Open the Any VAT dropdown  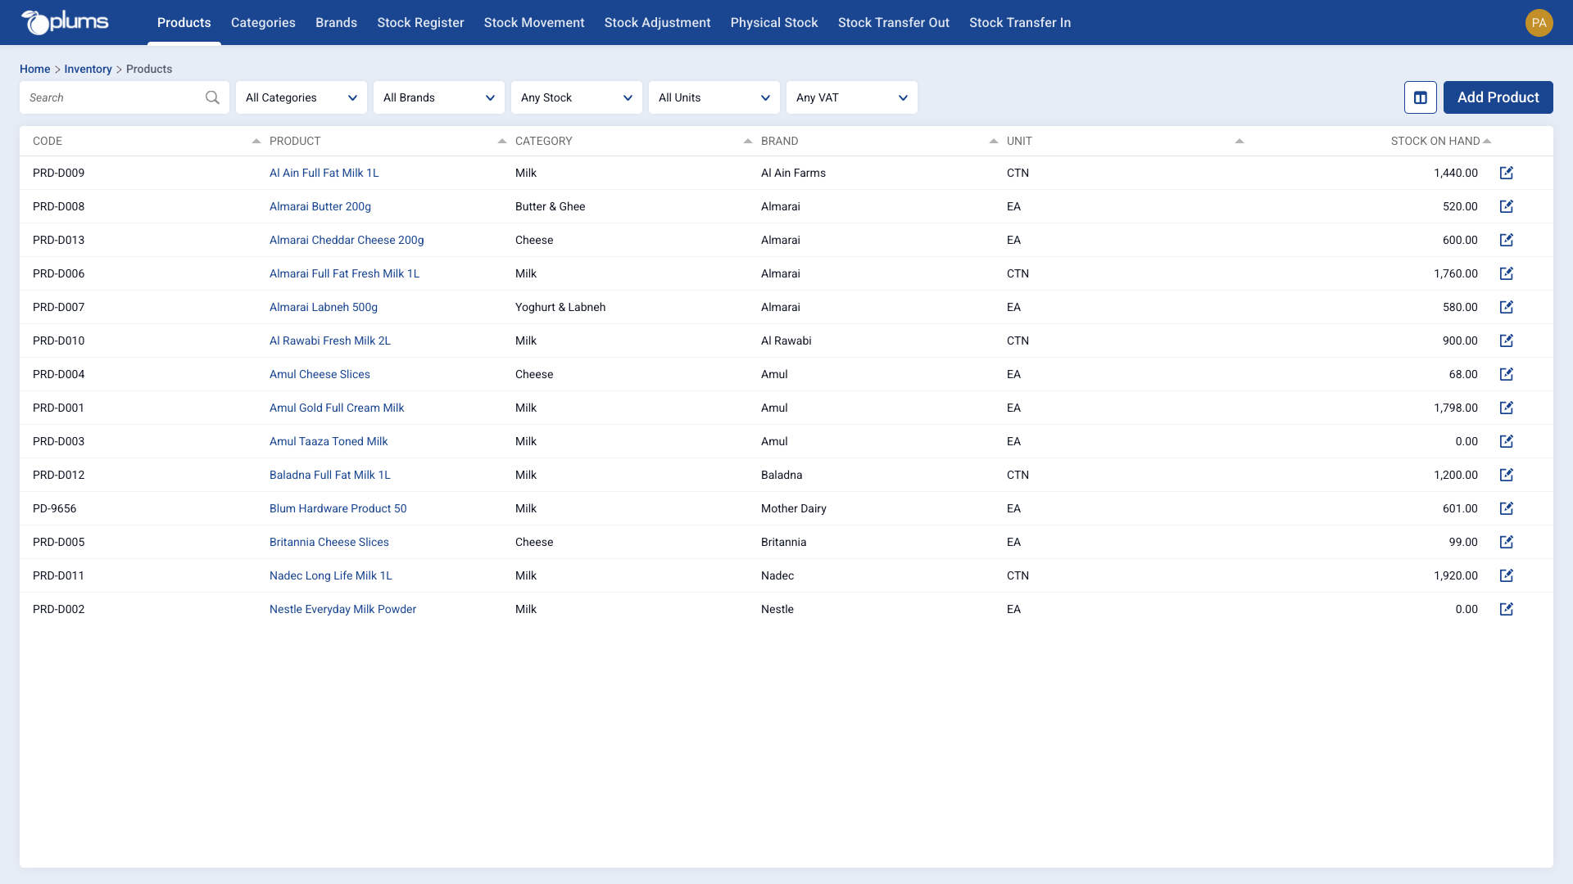852,97
